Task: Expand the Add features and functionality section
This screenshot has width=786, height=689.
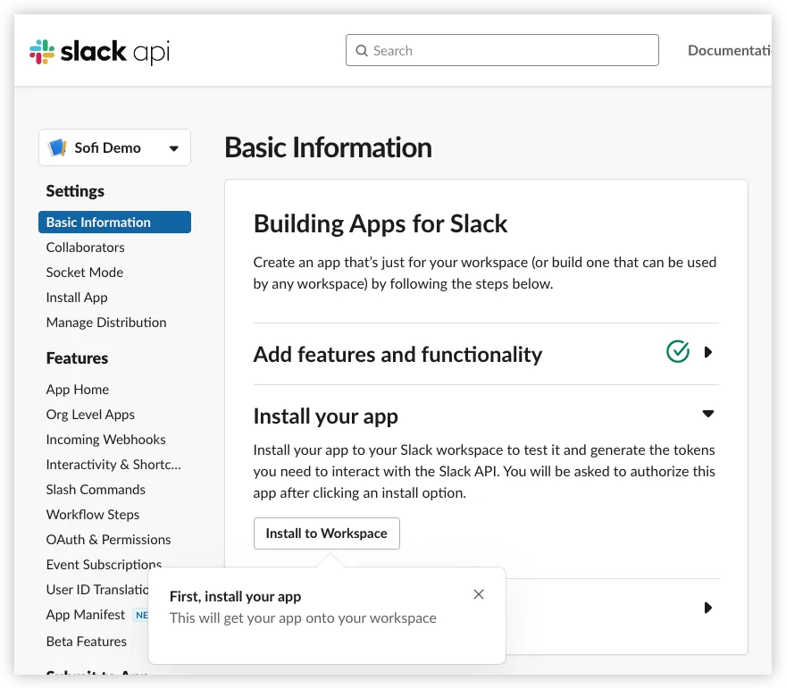Action: 707,352
